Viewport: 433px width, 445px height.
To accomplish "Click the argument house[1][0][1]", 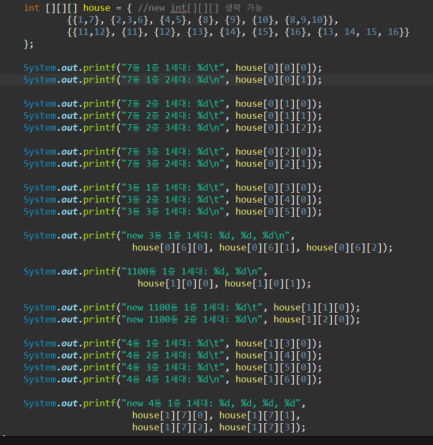I will [x=262, y=284].
